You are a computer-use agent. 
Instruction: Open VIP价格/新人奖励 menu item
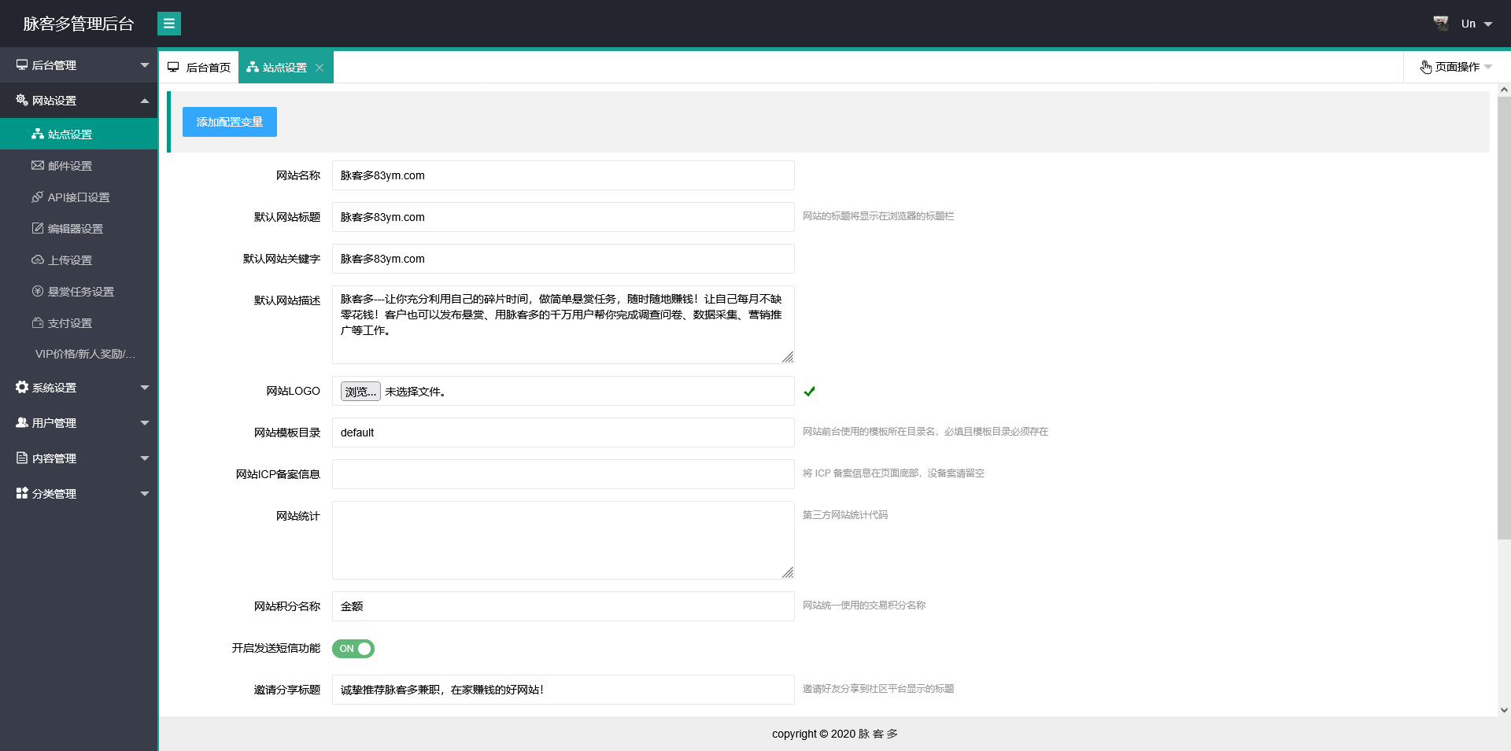(85, 354)
